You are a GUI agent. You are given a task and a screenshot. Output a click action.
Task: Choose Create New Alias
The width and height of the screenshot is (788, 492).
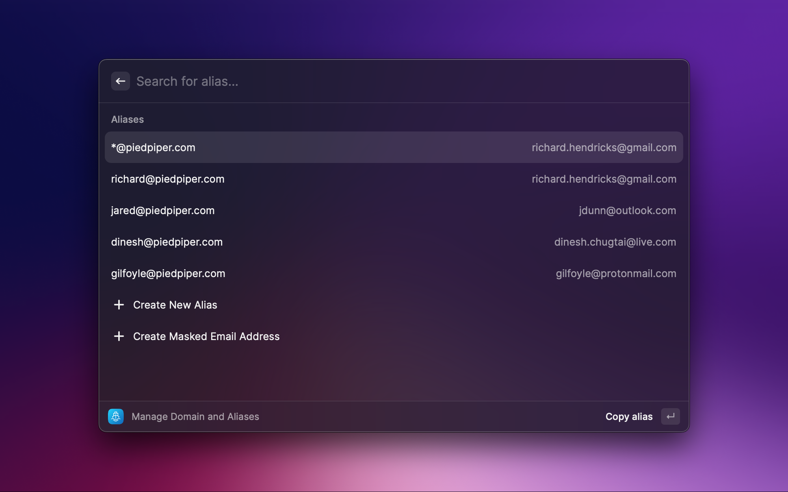pyautogui.click(x=175, y=305)
